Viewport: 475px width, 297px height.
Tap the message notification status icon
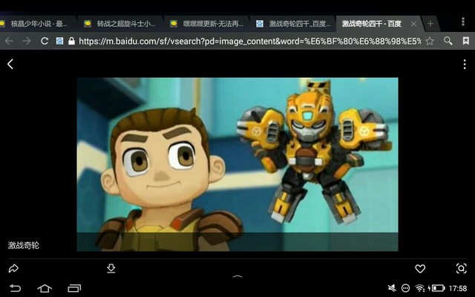pyautogui.click(x=405, y=288)
